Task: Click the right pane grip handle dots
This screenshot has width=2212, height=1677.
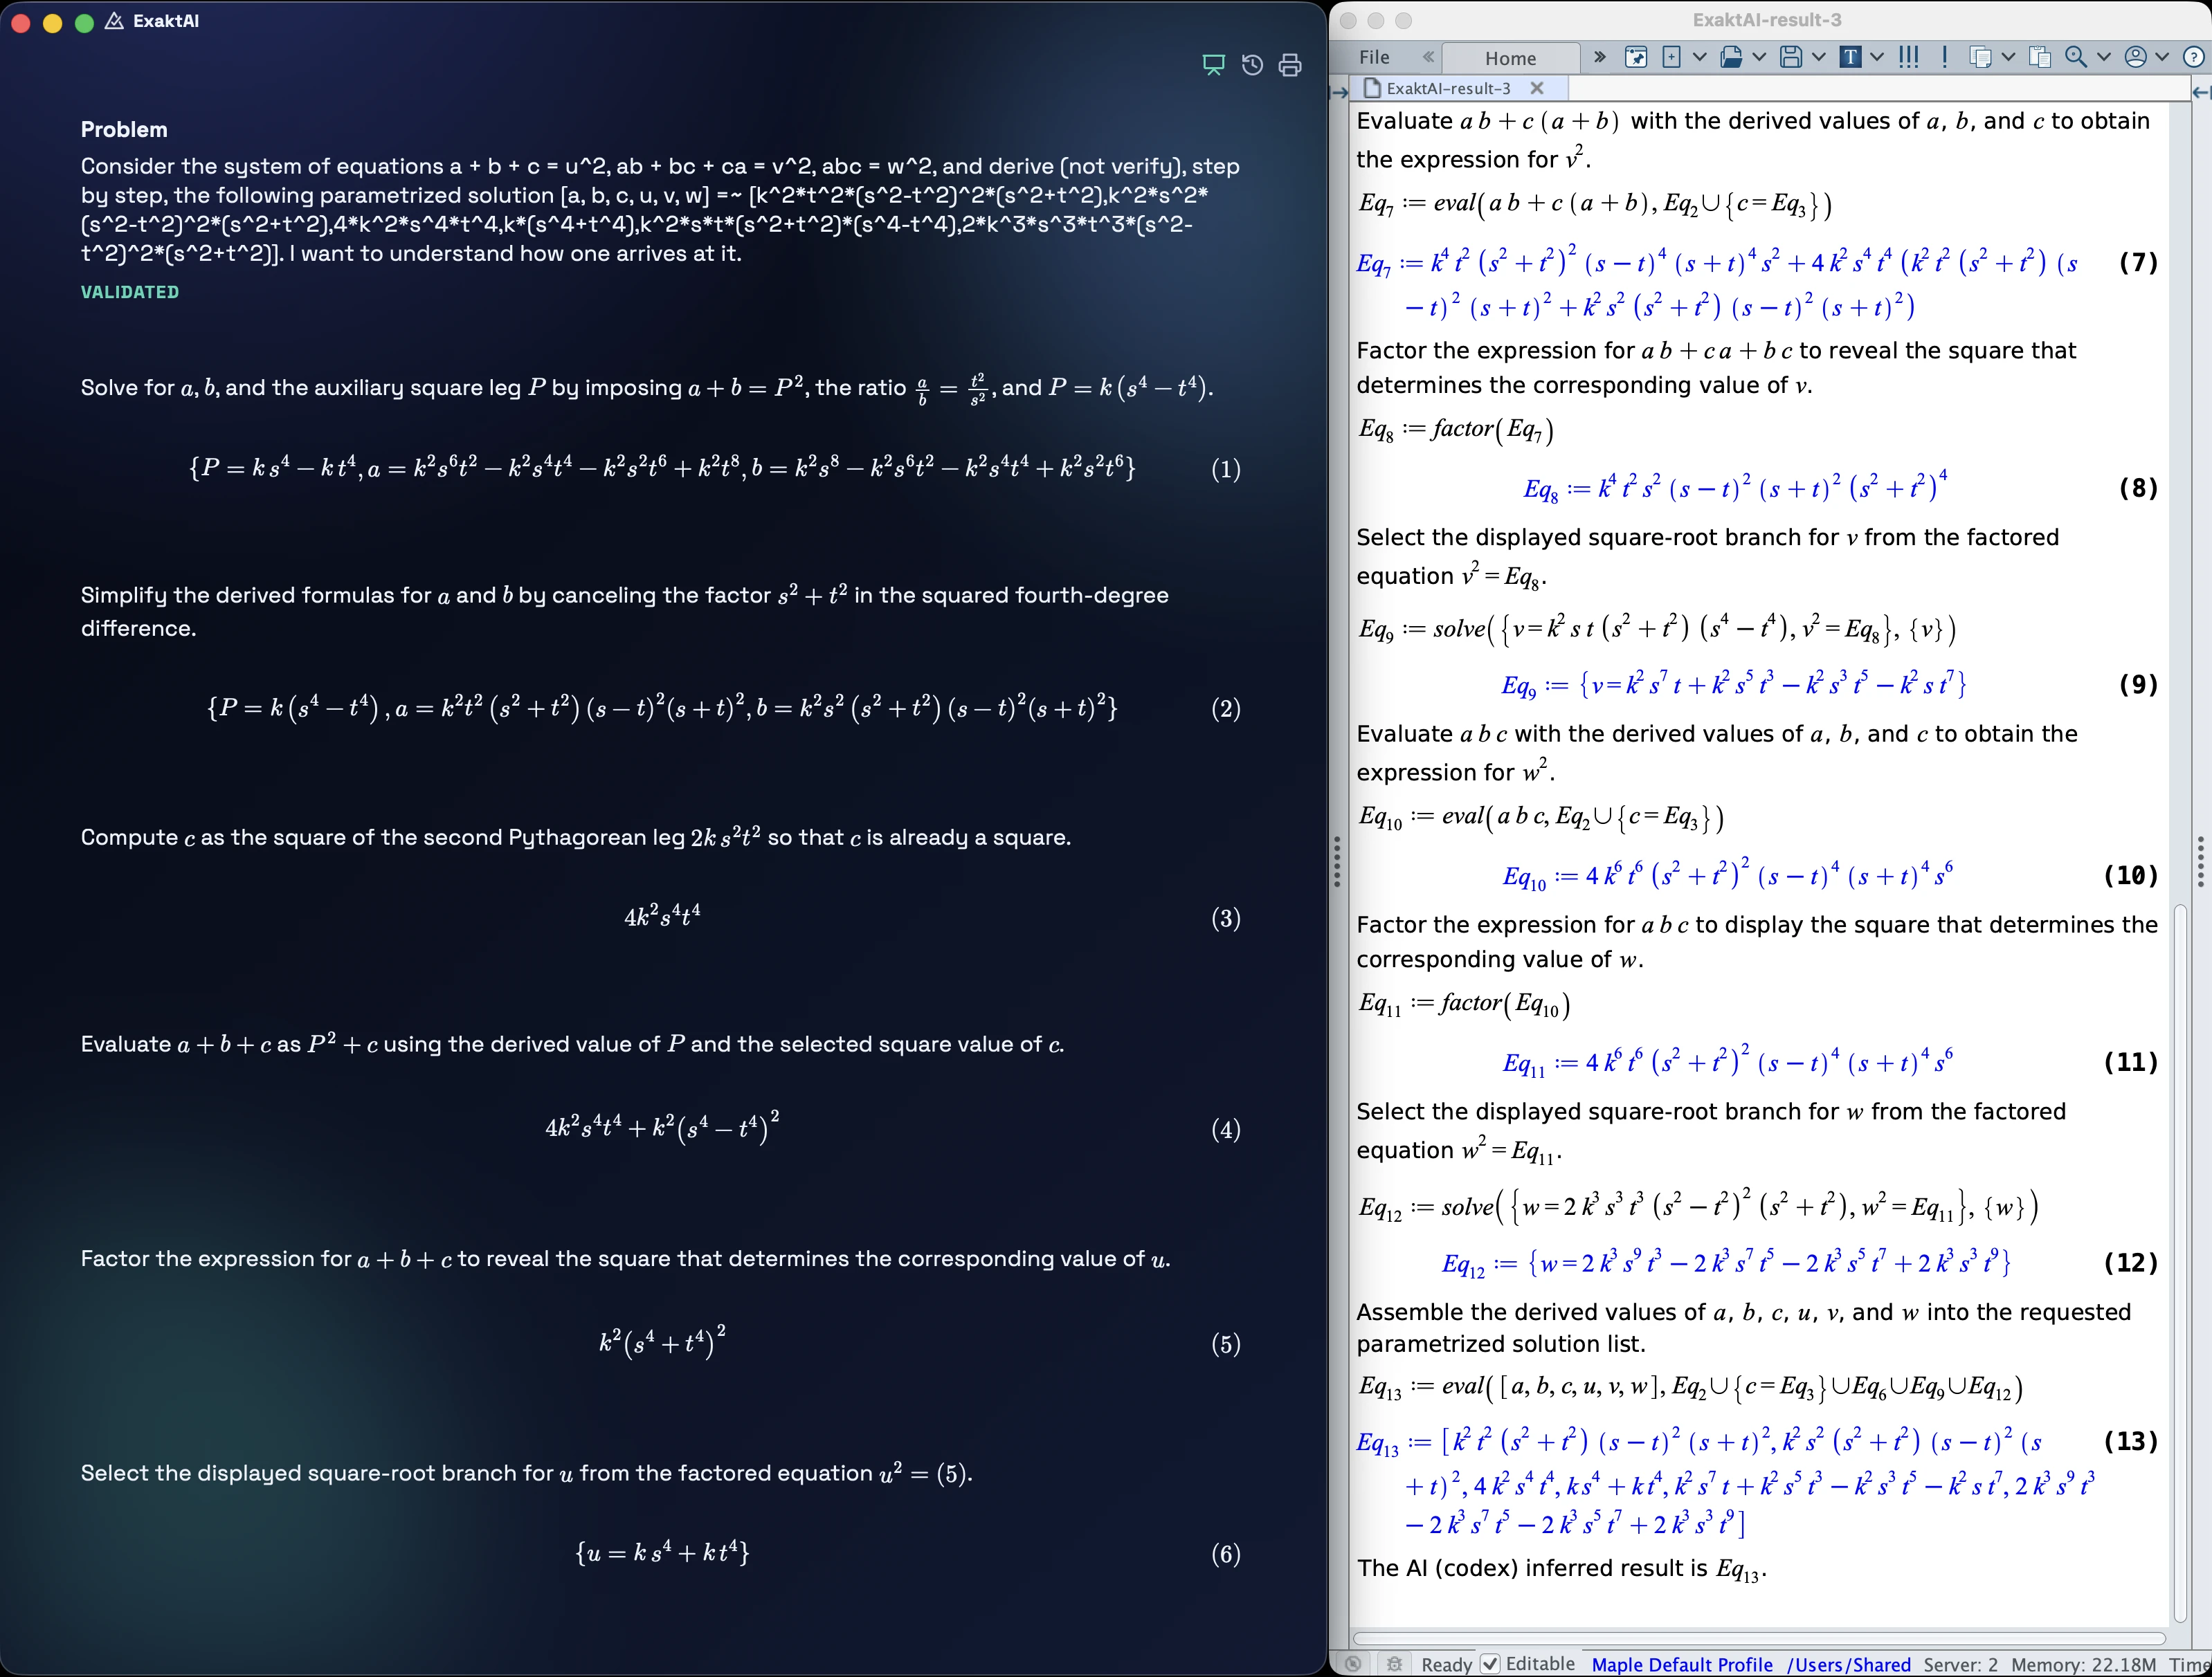Action: (2200, 861)
